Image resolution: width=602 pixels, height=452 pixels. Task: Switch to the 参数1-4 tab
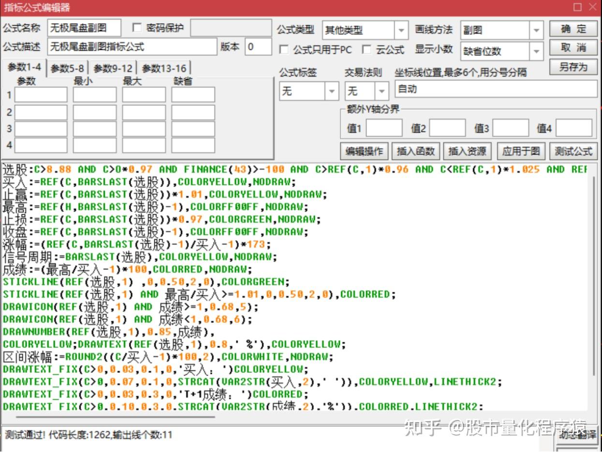coord(24,68)
